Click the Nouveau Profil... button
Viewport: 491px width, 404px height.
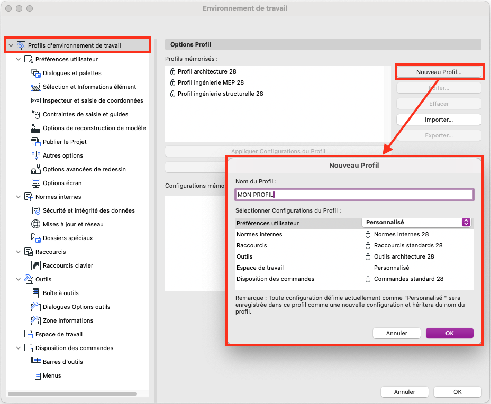point(439,72)
